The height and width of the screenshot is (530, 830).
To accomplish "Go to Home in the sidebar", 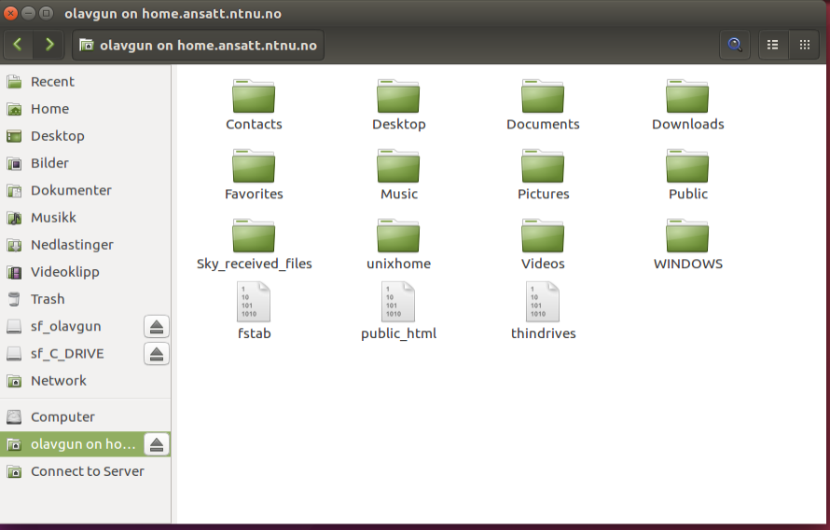I will click(85, 109).
